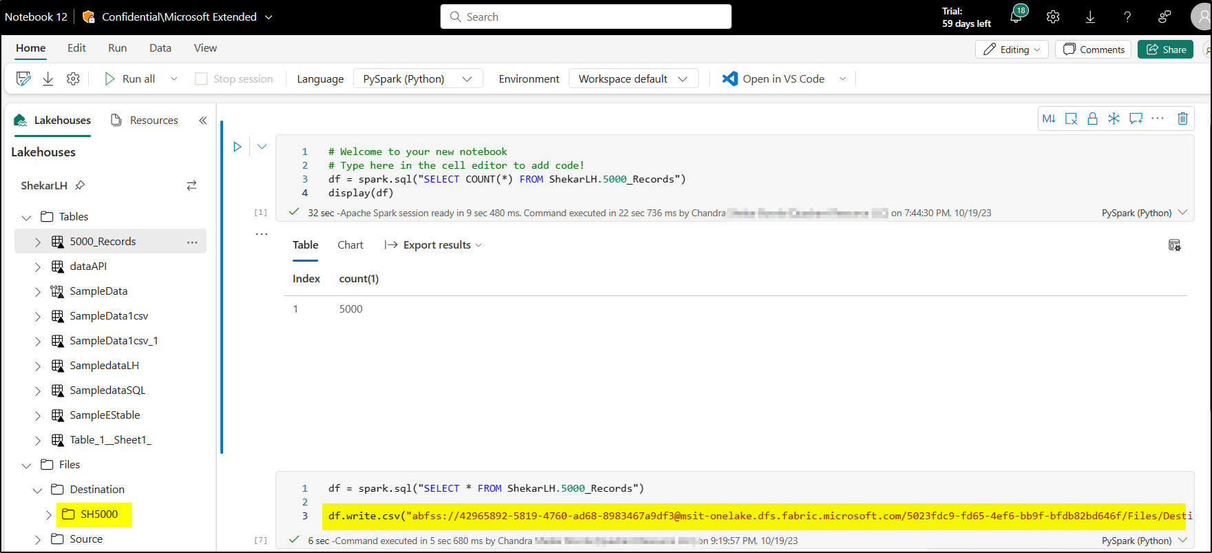Image resolution: width=1212 pixels, height=553 pixels.
Task: Open first cell's PySpark (Python) language selector
Action: pos(1145,213)
